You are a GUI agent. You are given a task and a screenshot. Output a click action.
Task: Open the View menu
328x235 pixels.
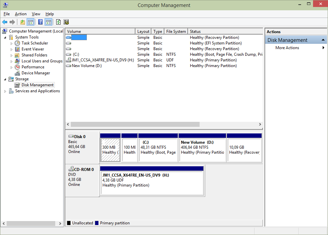(x=36, y=14)
